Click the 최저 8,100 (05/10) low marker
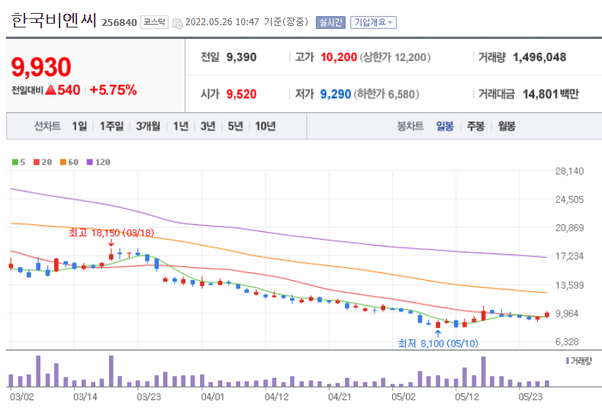The image size is (602, 409). [438, 343]
